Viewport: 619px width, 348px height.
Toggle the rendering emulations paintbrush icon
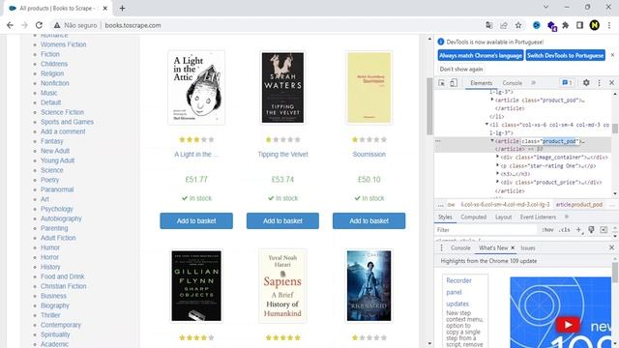(591, 230)
